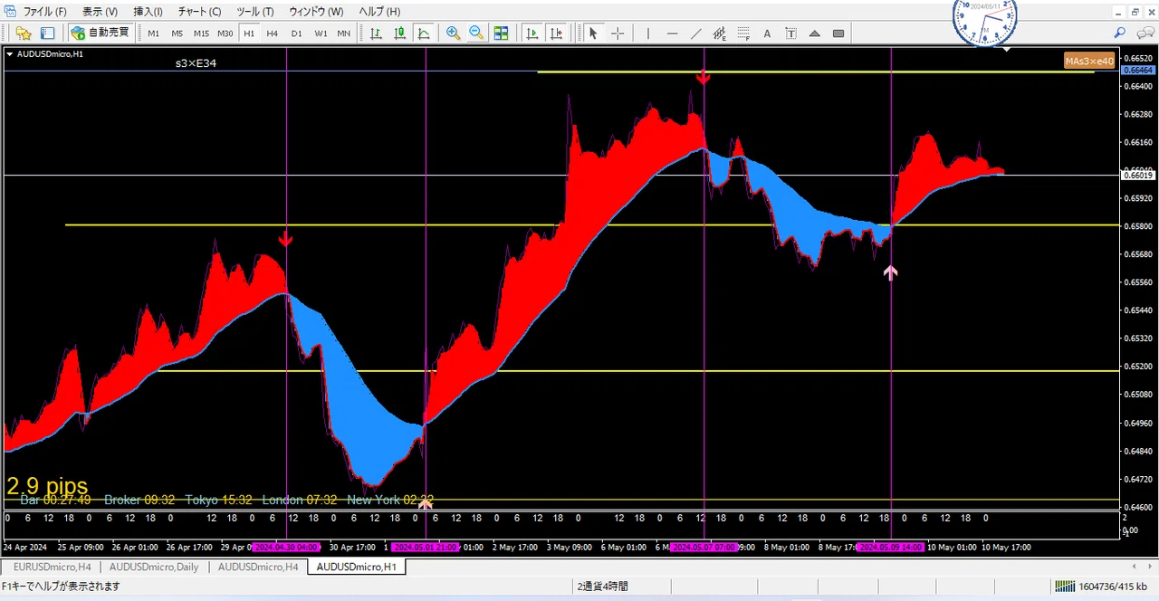Click the 2024.05.01 21:00 time marker
Screen dimensions: 1159x601
point(426,548)
